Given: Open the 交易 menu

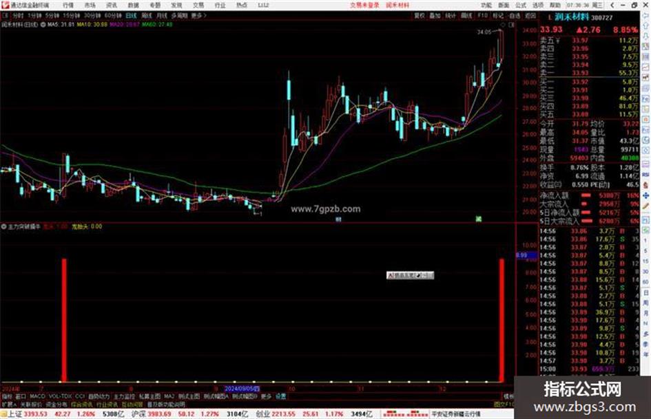Looking at the screenshot, I should click(x=198, y=5).
